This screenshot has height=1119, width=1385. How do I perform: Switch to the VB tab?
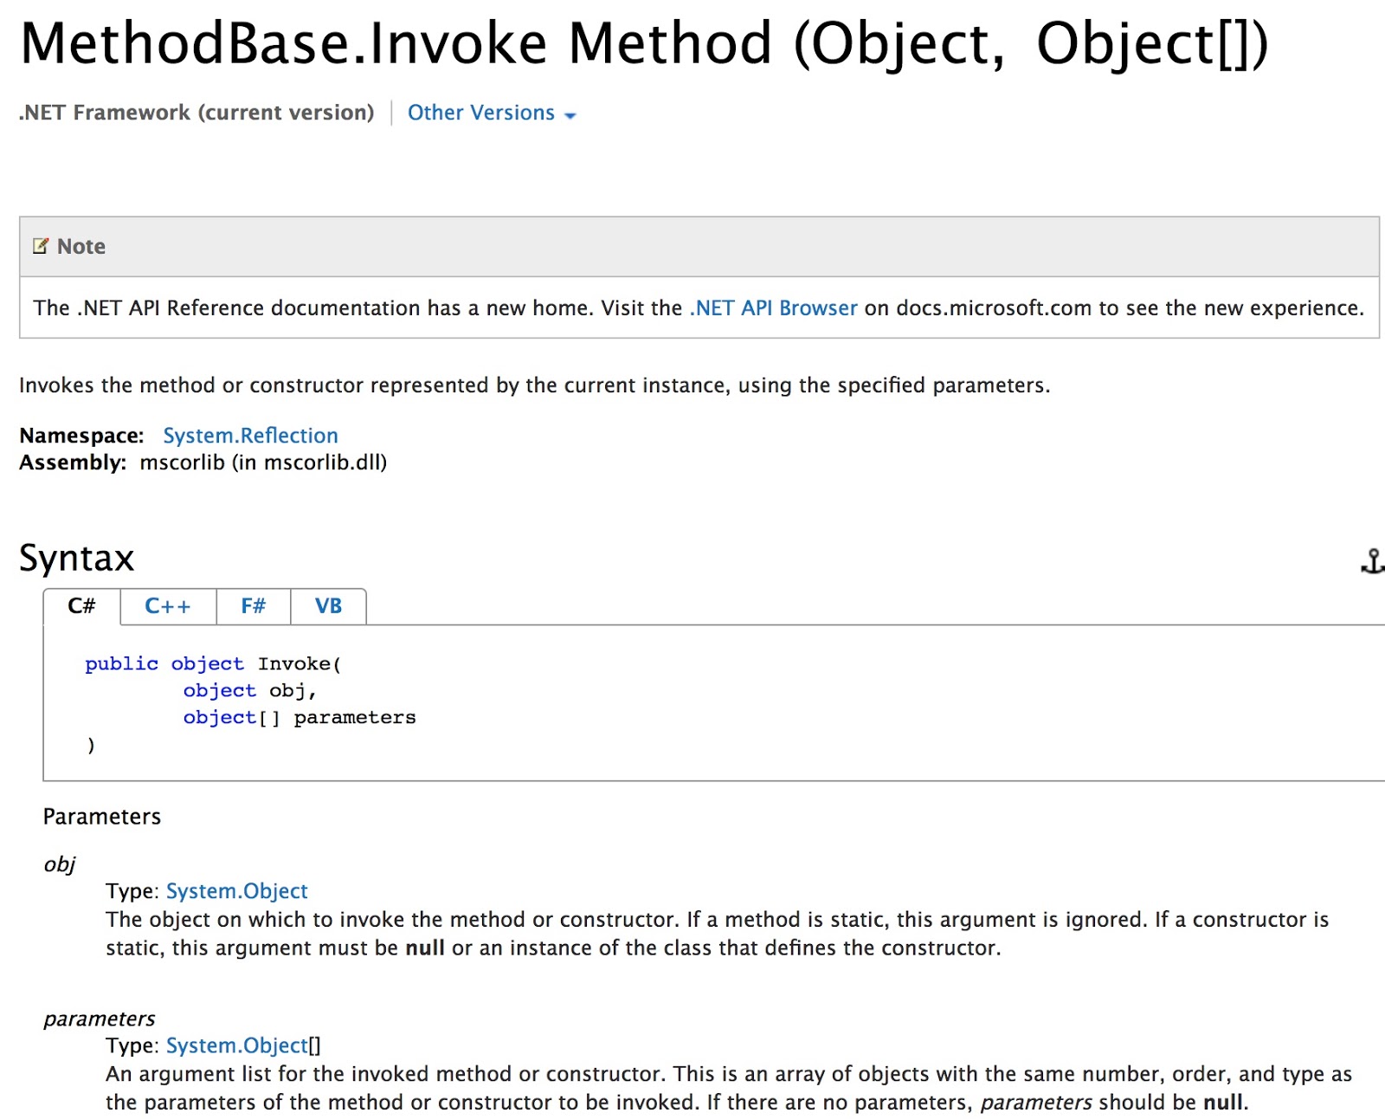coord(328,606)
